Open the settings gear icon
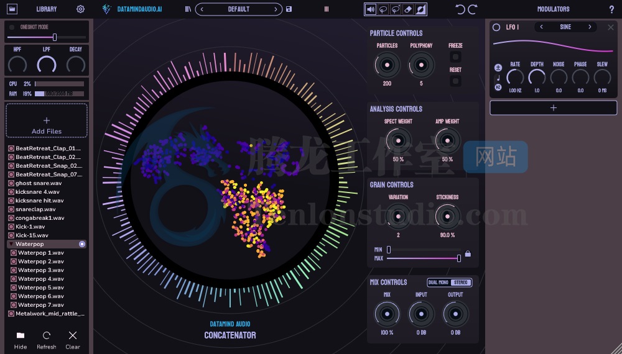Viewport: 622px width, 354px height. [x=80, y=9]
